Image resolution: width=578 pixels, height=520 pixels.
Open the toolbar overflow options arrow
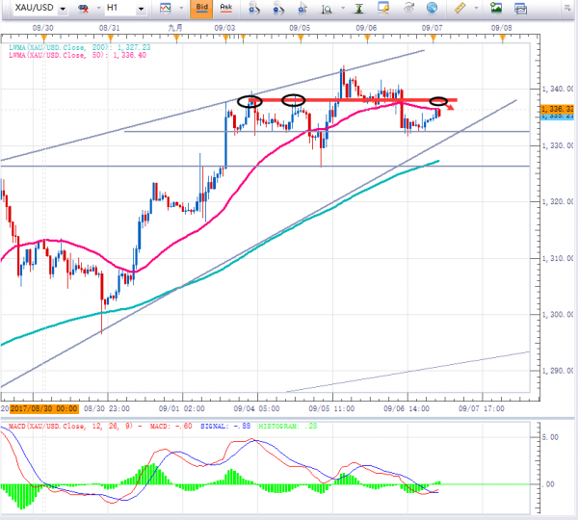click(567, 8)
